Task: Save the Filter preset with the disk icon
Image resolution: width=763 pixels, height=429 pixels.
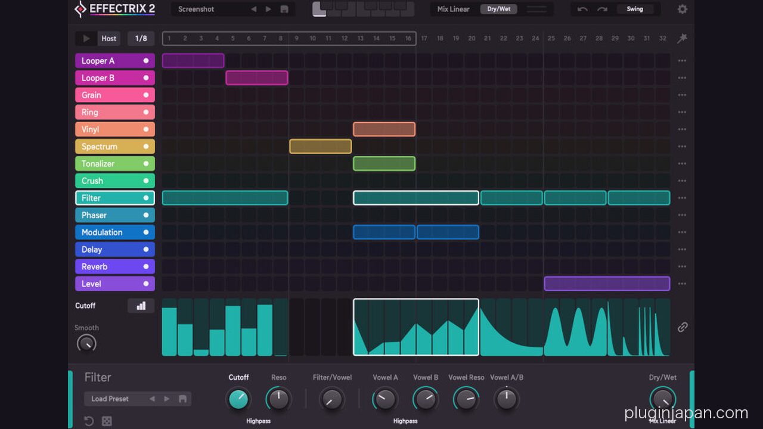Action: click(182, 399)
